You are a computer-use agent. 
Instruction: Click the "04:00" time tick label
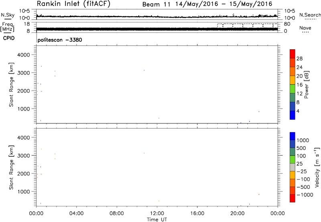[77, 214]
